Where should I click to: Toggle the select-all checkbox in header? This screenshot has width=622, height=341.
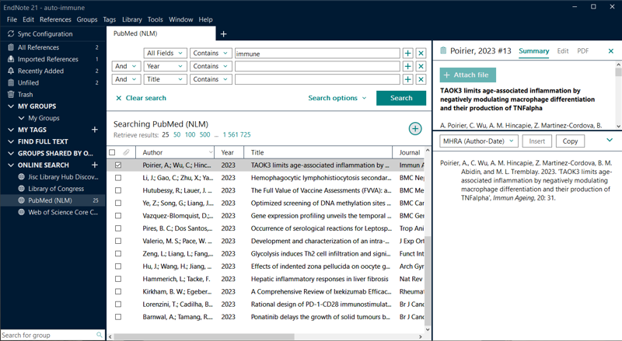113,153
